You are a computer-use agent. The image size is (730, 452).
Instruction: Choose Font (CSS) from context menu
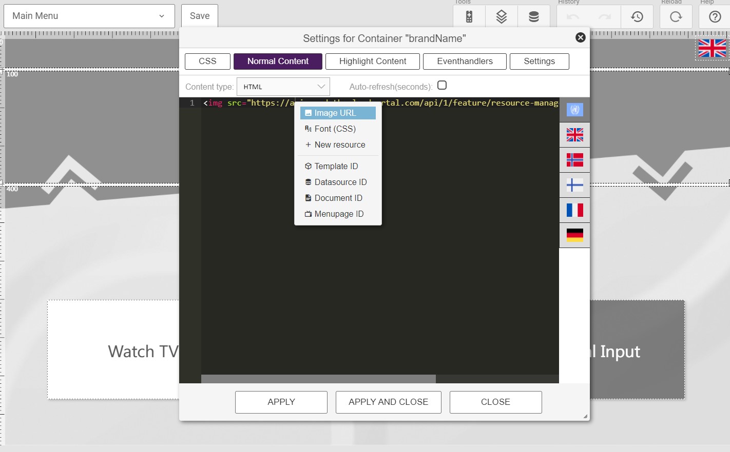coord(338,129)
